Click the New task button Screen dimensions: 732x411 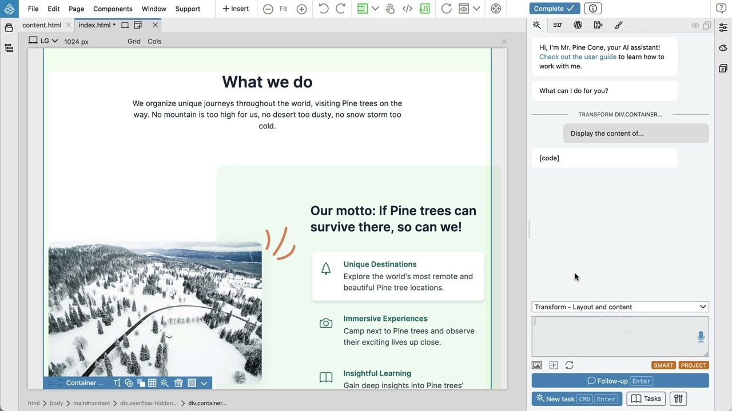tap(577, 399)
